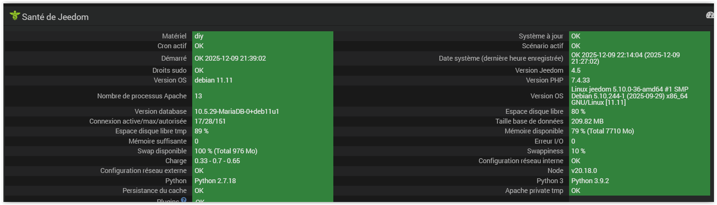Viewport: 717px width, 205px height.
Task: Click the Node v20.18.0 value
Action: pyautogui.click(x=584, y=171)
